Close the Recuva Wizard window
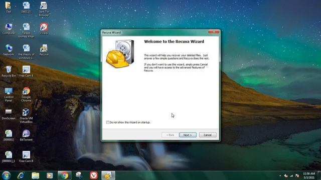This screenshot has width=321, height=180. point(214,31)
